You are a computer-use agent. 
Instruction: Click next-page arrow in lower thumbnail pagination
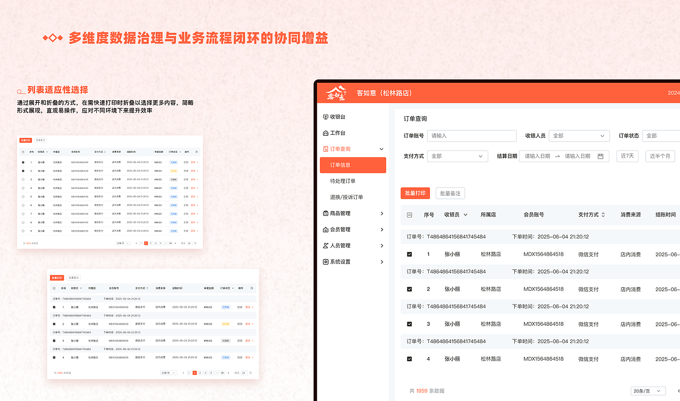(x=228, y=373)
